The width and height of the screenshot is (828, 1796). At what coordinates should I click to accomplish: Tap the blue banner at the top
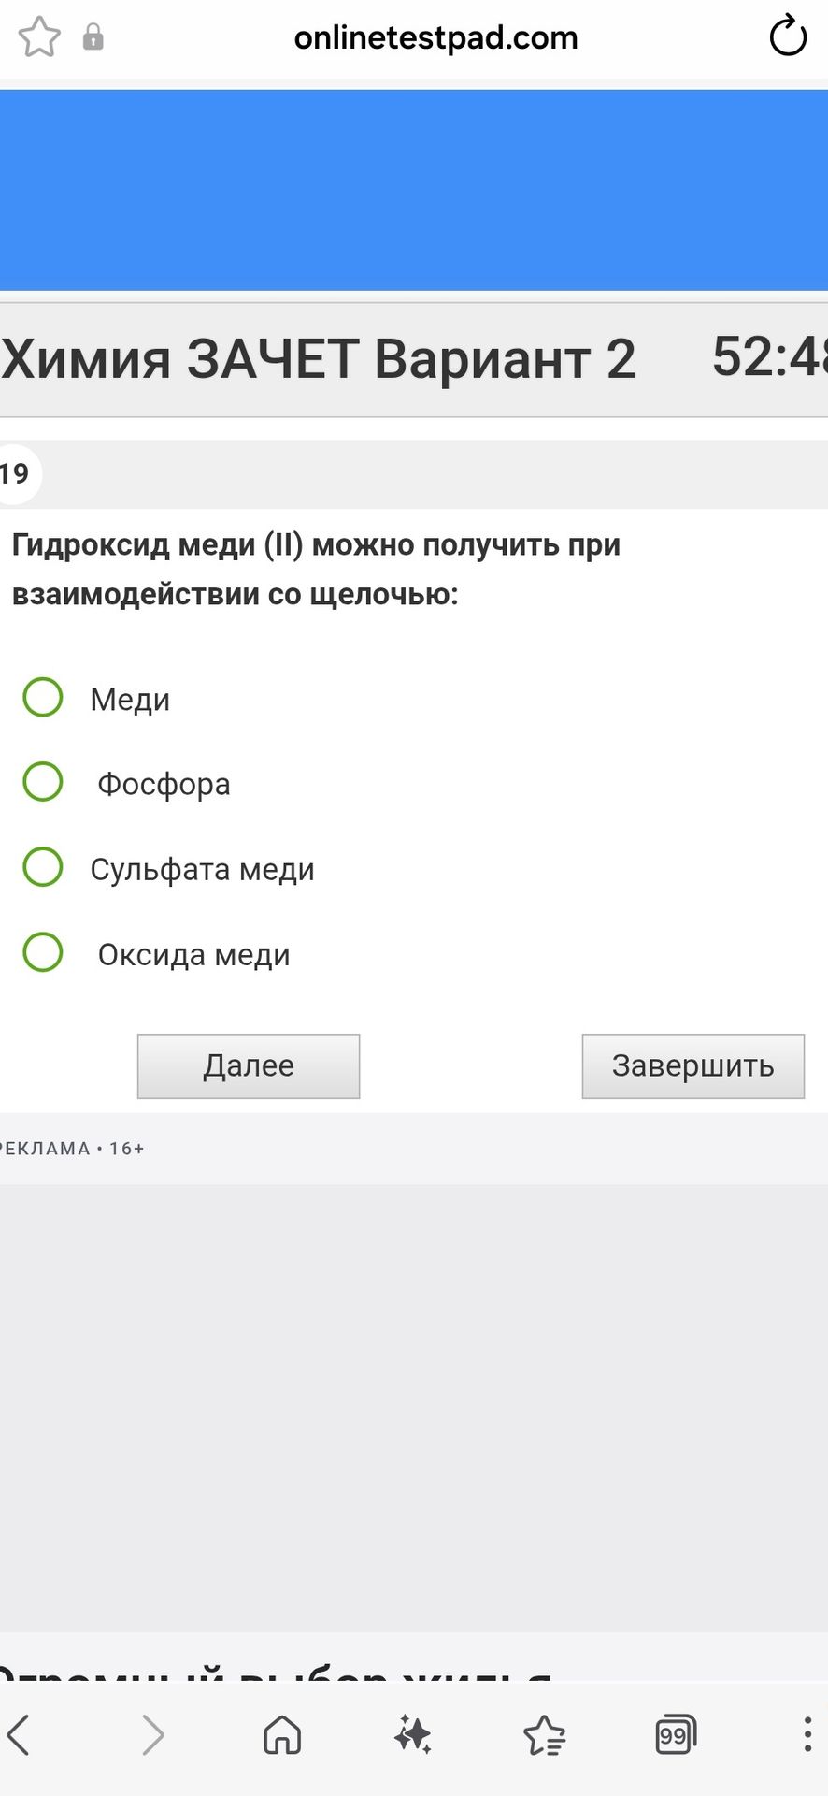pyautogui.click(x=414, y=191)
